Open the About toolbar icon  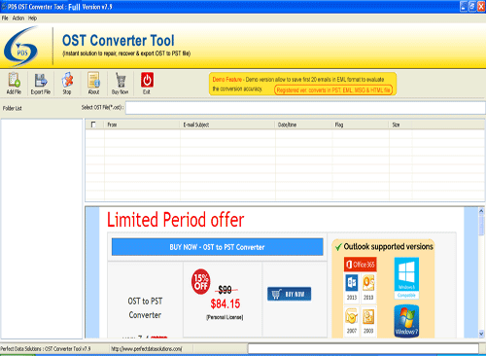point(93,80)
